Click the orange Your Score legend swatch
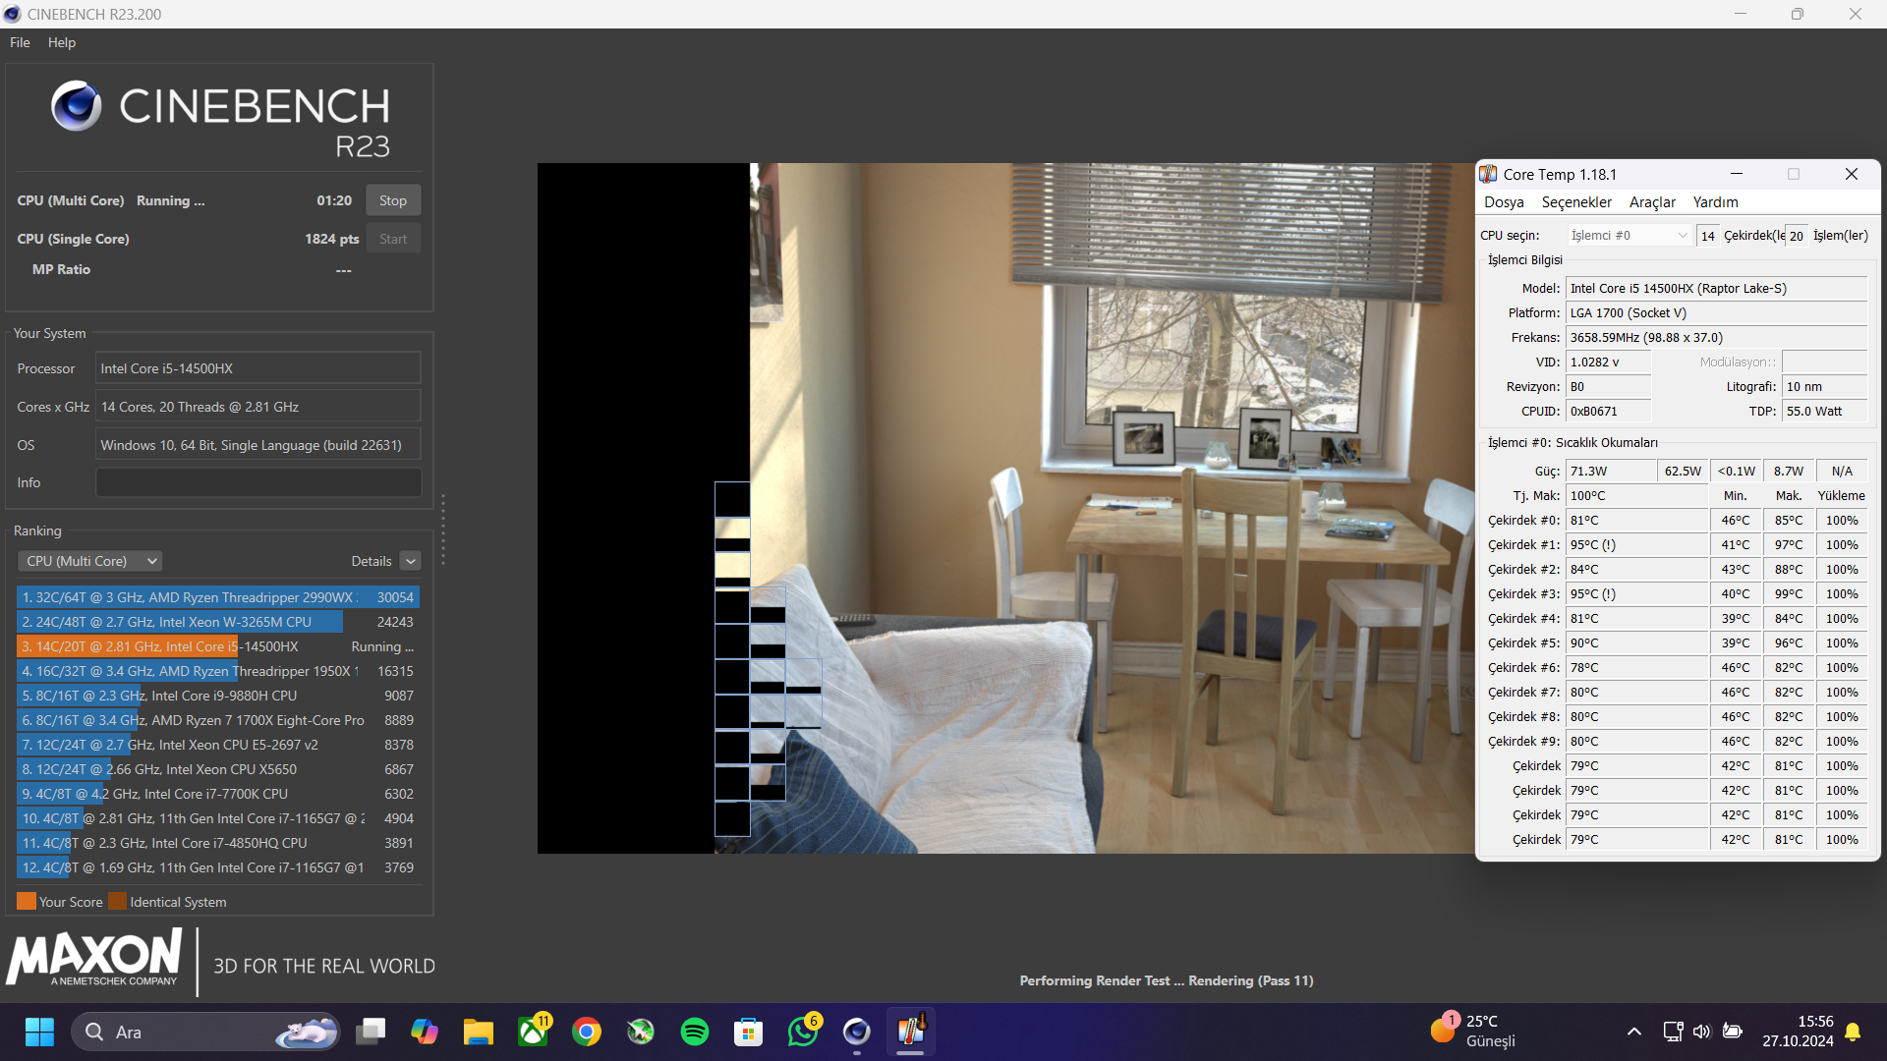The image size is (1887, 1061). point(26,902)
